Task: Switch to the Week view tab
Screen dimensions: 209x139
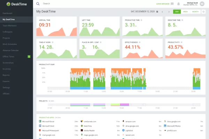Action: click(185, 12)
